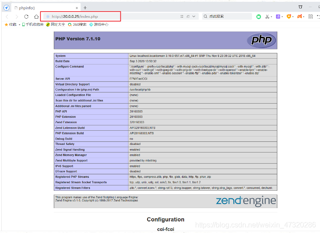The image size is (320, 233).
Task: Select the Virtual Directory Support label
Action: click(x=72, y=84)
